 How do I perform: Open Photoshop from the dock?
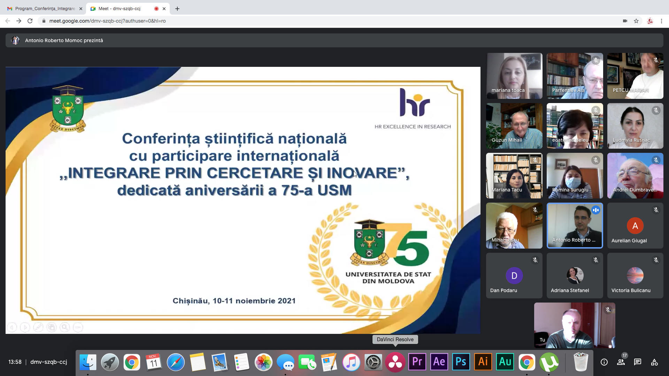pos(461,362)
